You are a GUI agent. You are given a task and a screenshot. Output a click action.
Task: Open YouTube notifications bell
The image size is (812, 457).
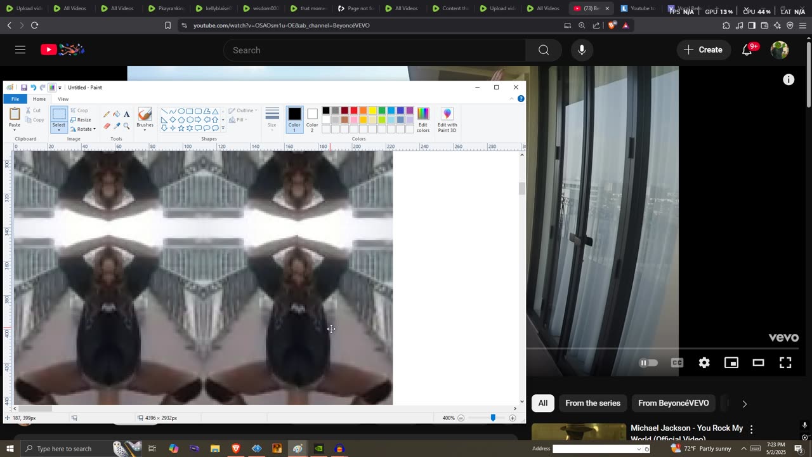coord(747,50)
